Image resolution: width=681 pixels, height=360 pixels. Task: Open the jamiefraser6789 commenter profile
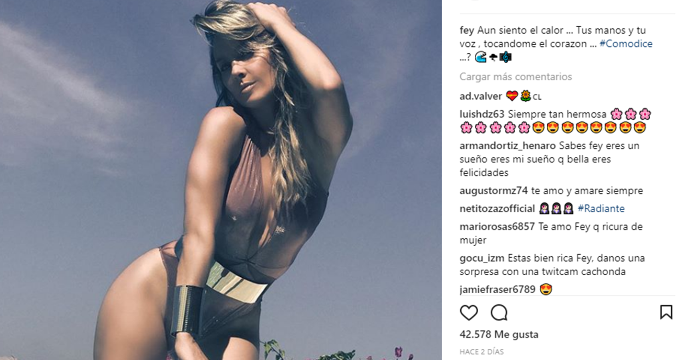(498, 289)
